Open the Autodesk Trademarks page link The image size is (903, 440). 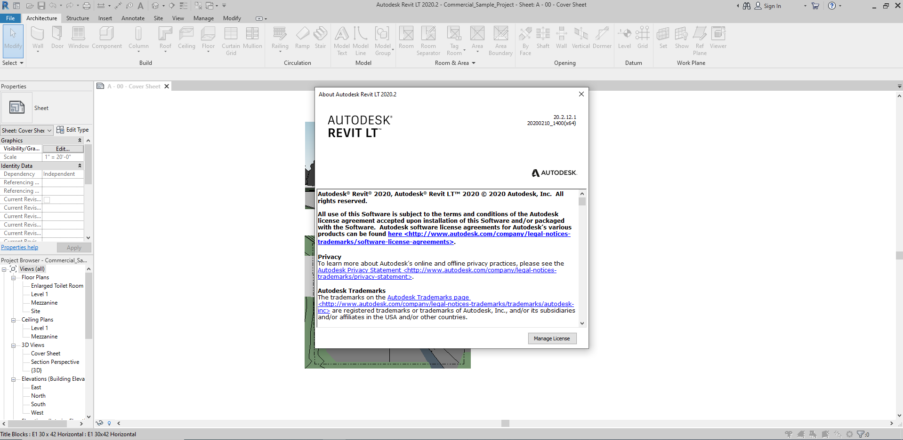point(428,298)
